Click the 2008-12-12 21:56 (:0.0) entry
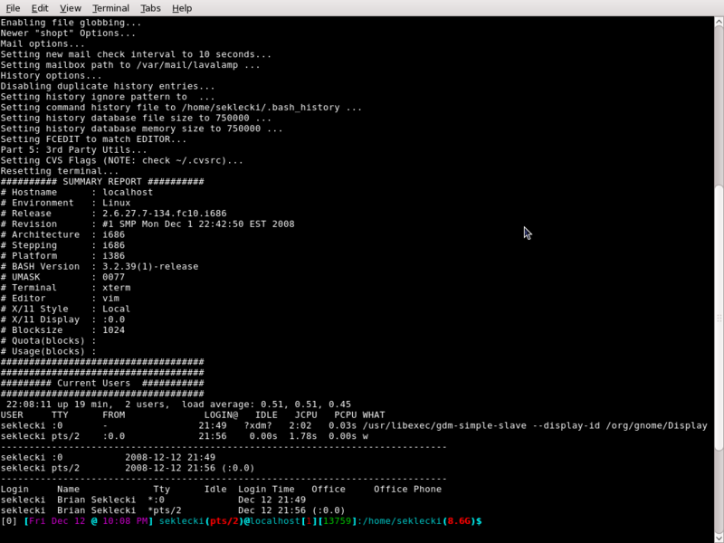724x543 pixels. tap(128, 468)
